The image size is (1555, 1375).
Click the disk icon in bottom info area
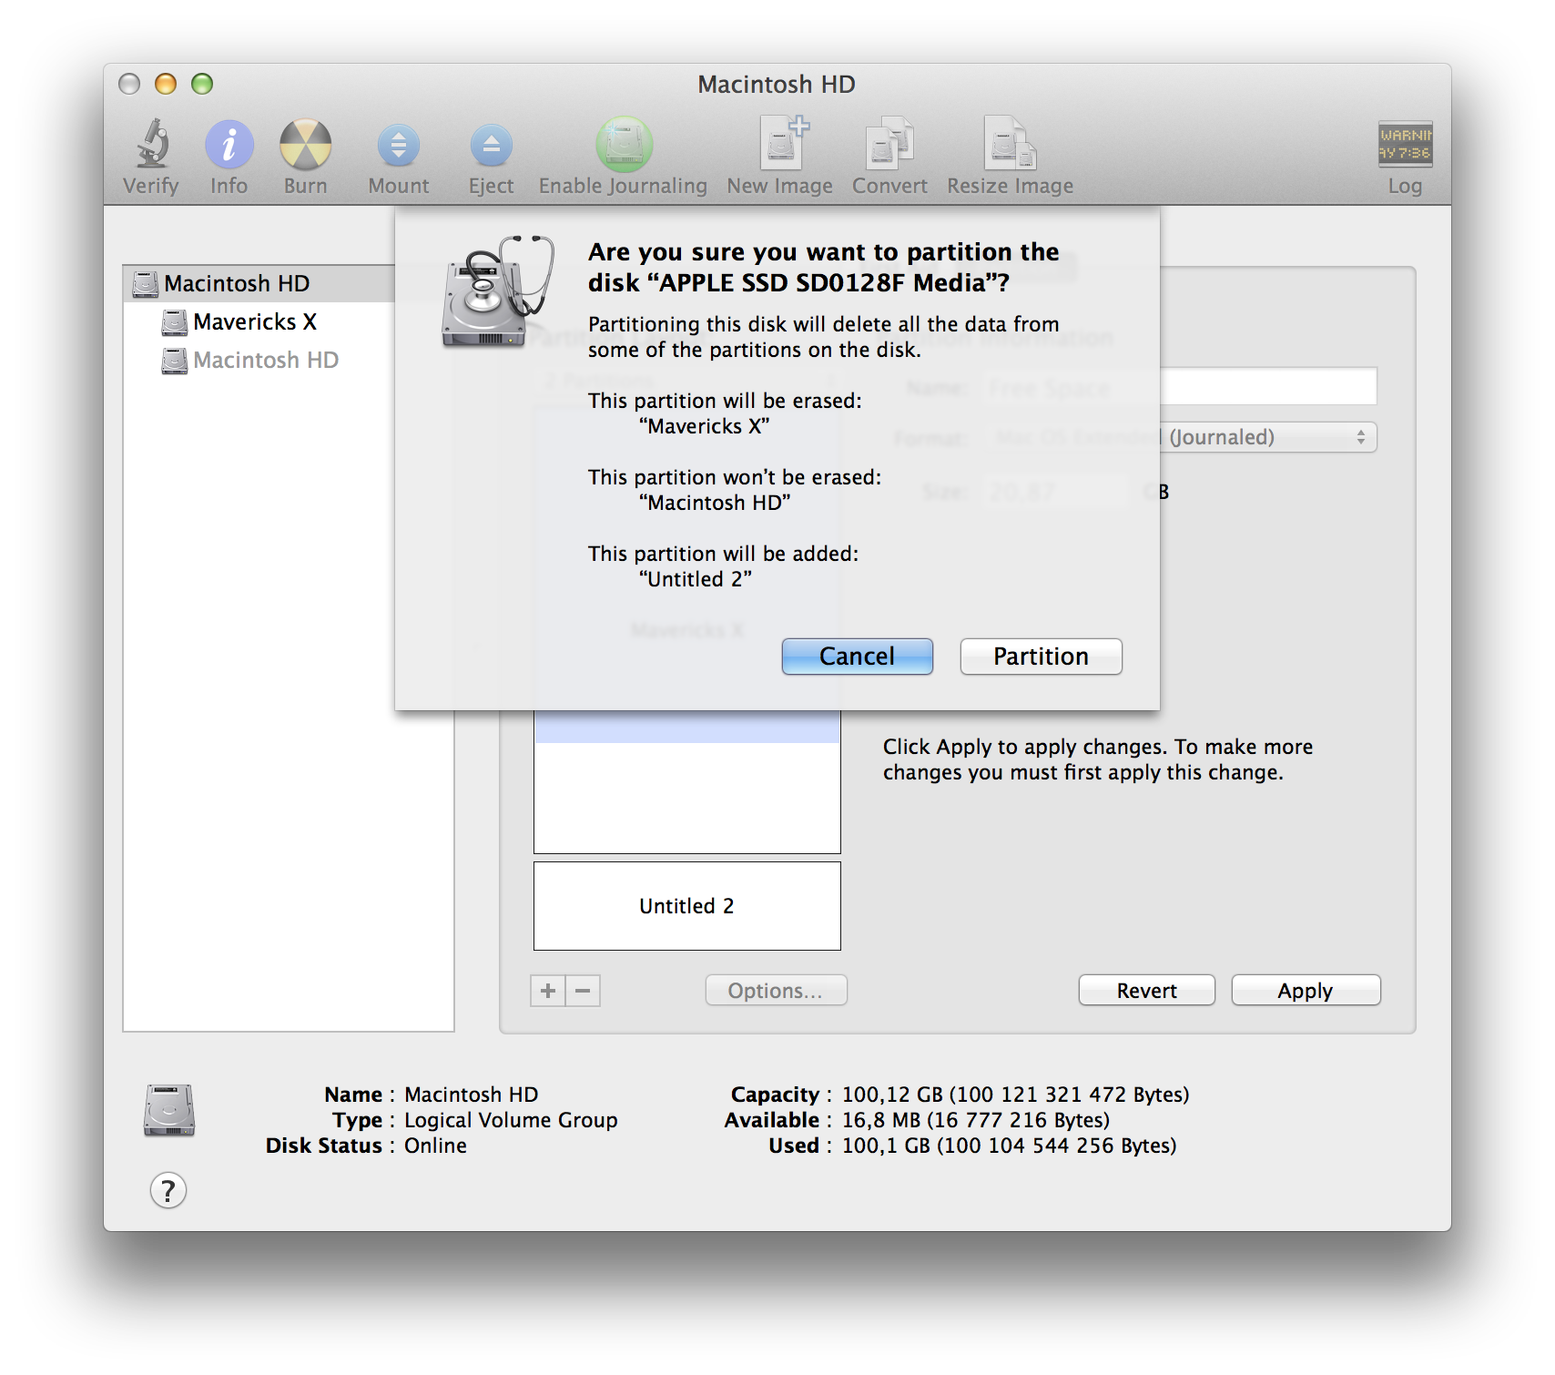point(169,1110)
